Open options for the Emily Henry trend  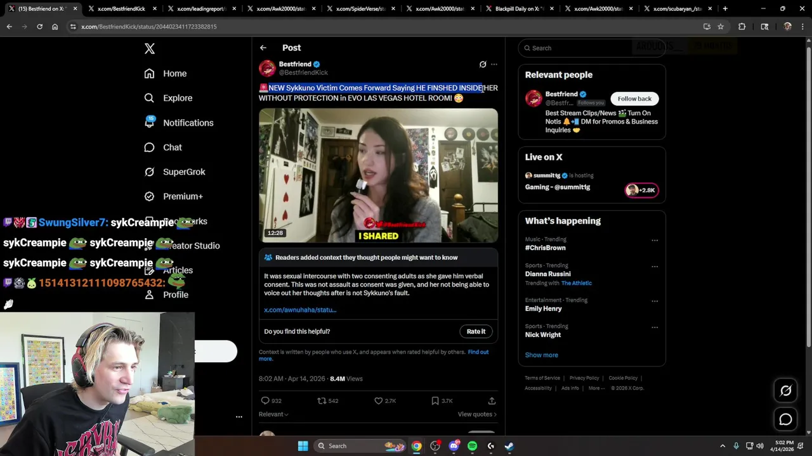click(x=655, y=301)
